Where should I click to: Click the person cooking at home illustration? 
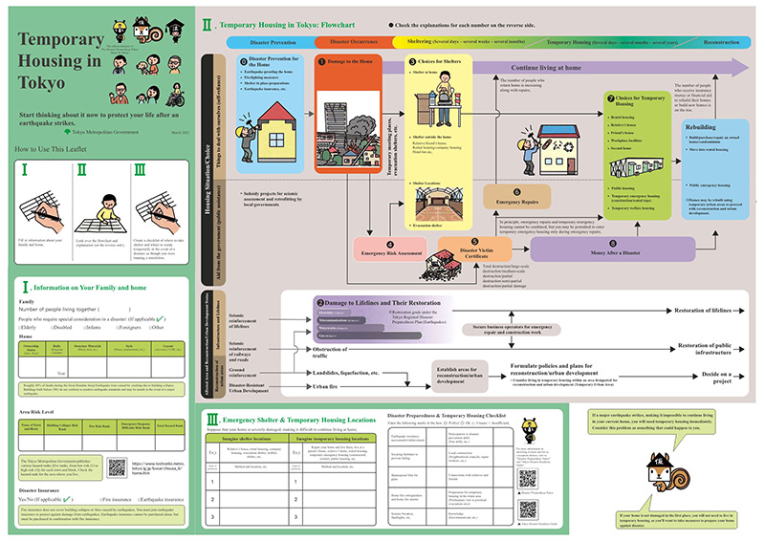point(438,99)
